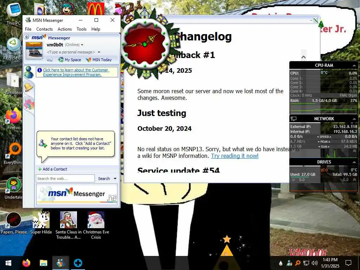The height and width of the screenshot is (270, 360).
Task: Click changelog scroll up arrow
Action: coord(303,57)
